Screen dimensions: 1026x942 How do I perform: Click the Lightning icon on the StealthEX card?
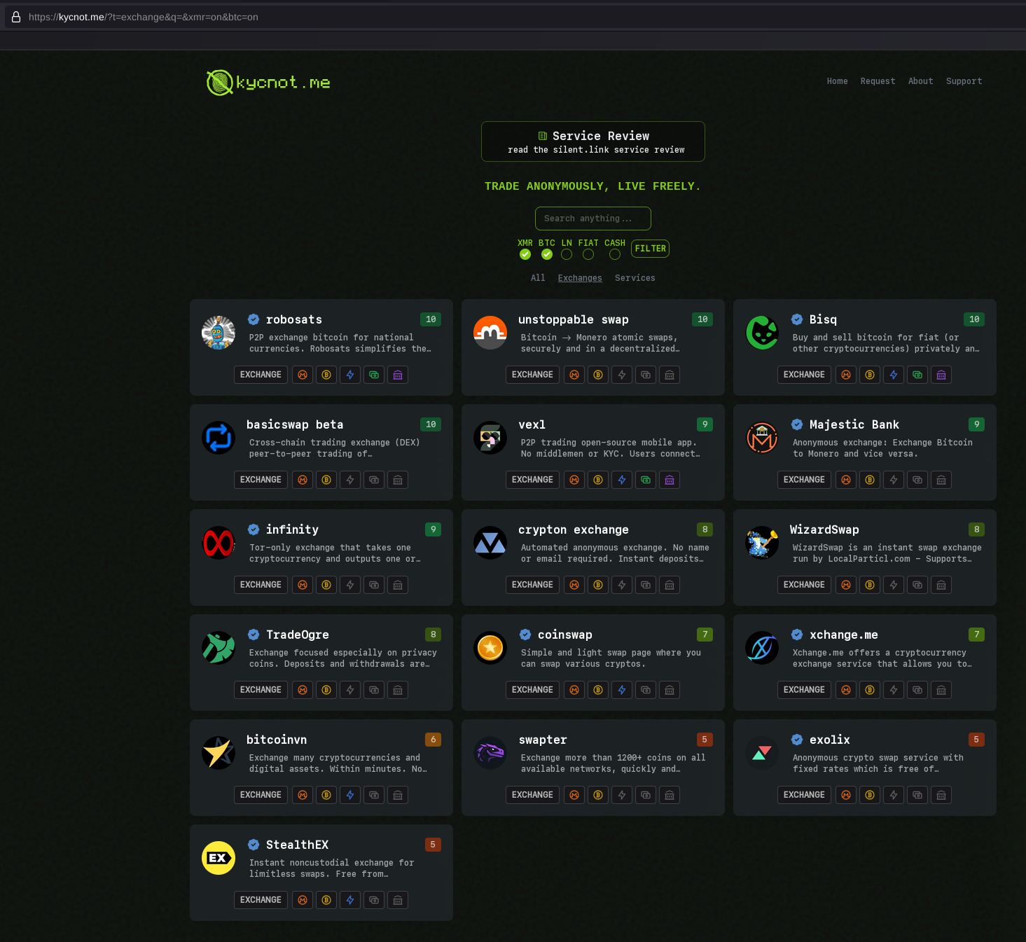[350, 900]
